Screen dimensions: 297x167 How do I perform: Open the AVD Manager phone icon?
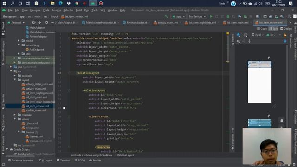coord(277,17)
